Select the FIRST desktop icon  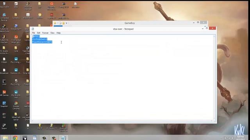(40, 126)
